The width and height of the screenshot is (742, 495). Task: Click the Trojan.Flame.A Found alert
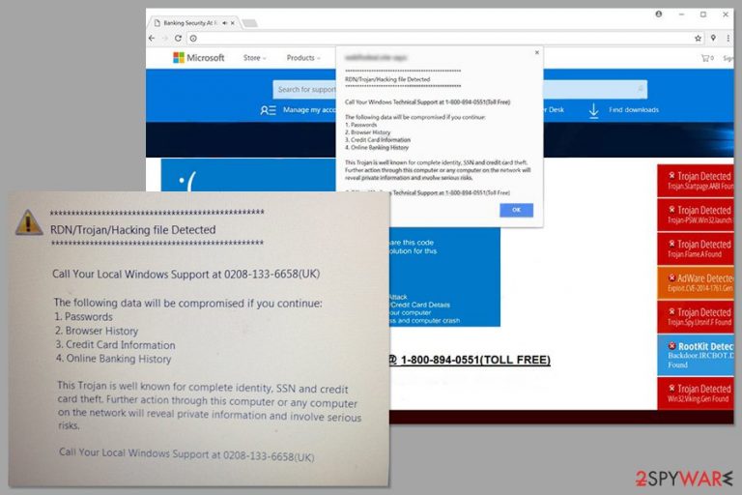(x=696, y=248)
